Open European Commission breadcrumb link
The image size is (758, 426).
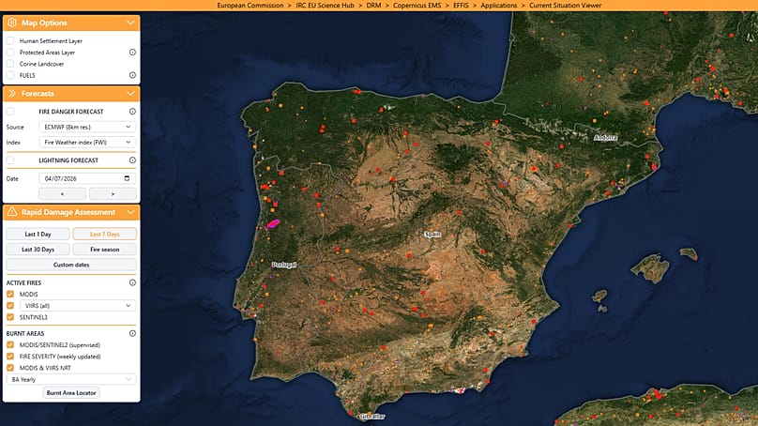(x=250, y=6)
